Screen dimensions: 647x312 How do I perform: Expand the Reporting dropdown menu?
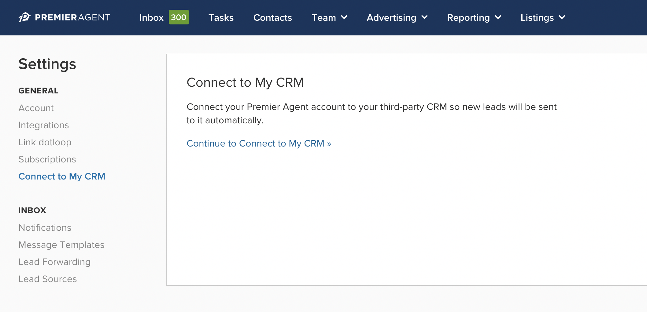(x=474, y=18)
